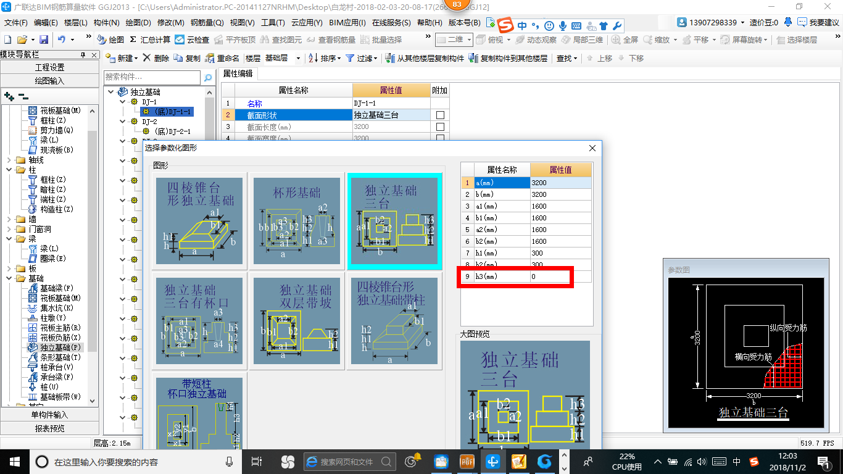This screenshot has height=474, width=843.
Task: Select 桩承台(V) in navigation tree
Action: [x=51, y=367]
